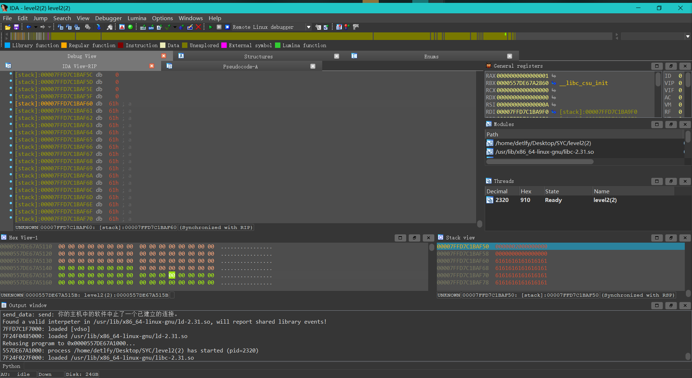Open the Remote Linux debugger dropdown

coord(309,27)
